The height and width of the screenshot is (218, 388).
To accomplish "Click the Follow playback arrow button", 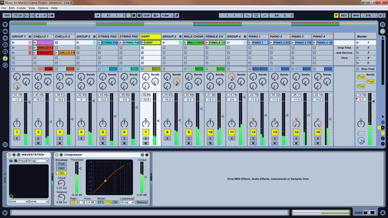I will coord(97,16).
